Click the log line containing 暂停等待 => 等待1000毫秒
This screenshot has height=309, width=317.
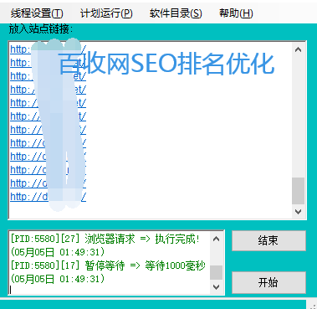[x=108, y=265]
